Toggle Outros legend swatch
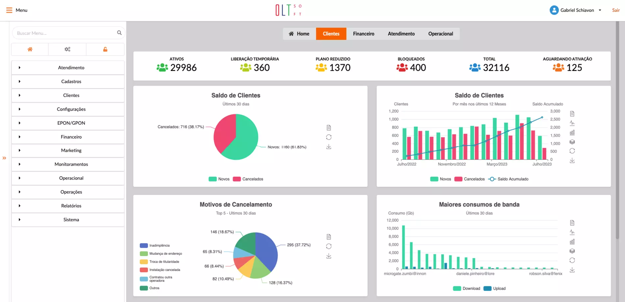625x302 pixels. pyautogui.click(x=144, y=288)
